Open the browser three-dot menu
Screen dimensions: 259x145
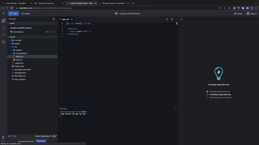point(256,8)
